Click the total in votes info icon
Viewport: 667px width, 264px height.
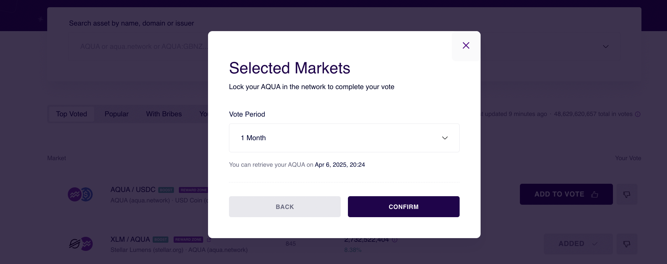tap(638, 114)
